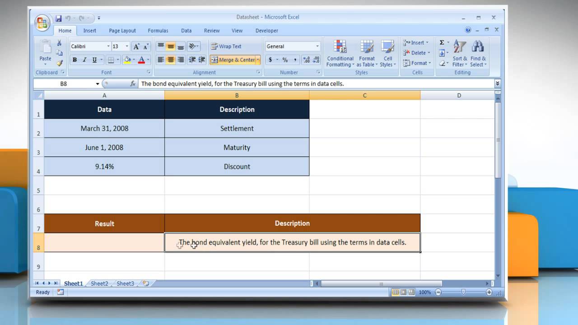The height and width of the screenshot is (325, 578).
Task: Zoom in with plus button
Action: coord(489,292)
